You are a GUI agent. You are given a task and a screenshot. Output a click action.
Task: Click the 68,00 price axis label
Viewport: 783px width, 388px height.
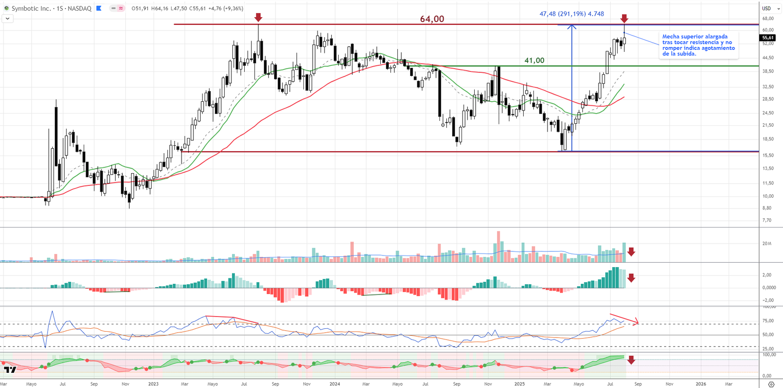click(768, 19)
